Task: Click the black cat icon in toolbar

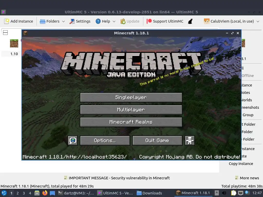Action: pos(190,21)
